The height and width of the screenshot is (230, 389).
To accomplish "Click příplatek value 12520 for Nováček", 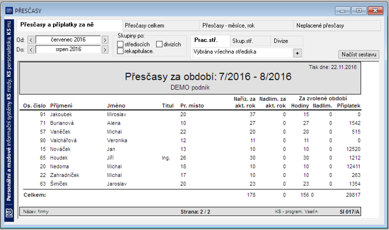I will click(x=354, y=149).
